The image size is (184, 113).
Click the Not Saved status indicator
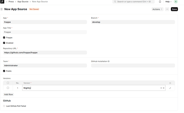34,9
